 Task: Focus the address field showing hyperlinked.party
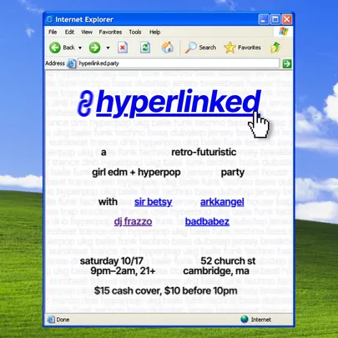pyautogui.click(x=179, y=63)
